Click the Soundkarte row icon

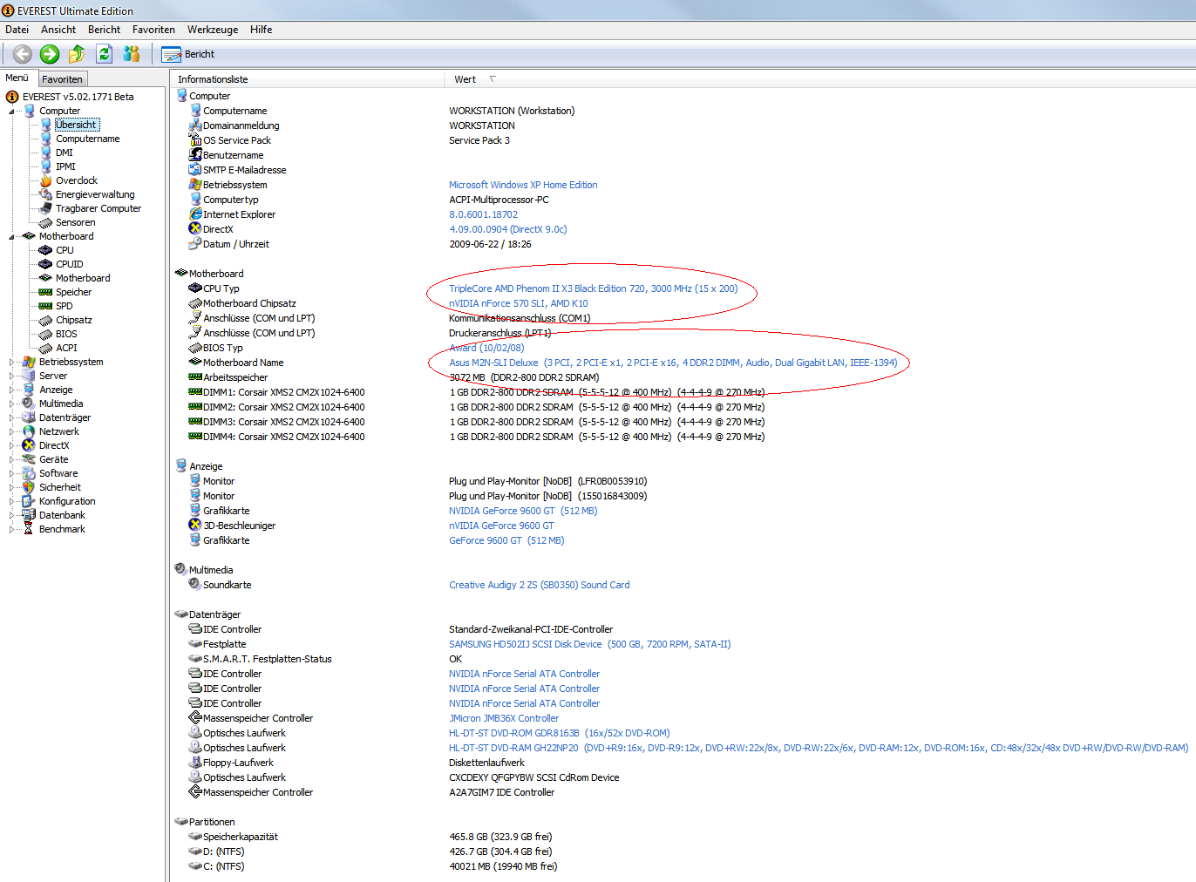coord(195,585)
